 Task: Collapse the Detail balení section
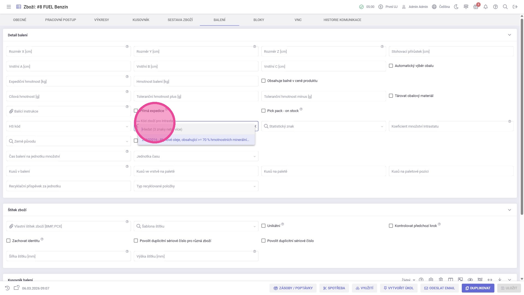click(x=509, y=35)
